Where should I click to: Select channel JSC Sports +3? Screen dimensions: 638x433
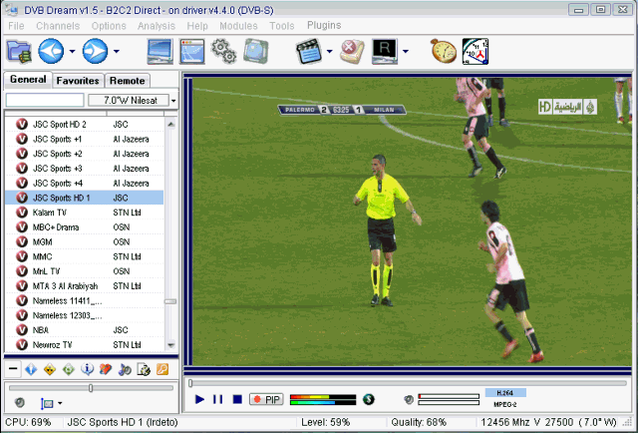84,169
